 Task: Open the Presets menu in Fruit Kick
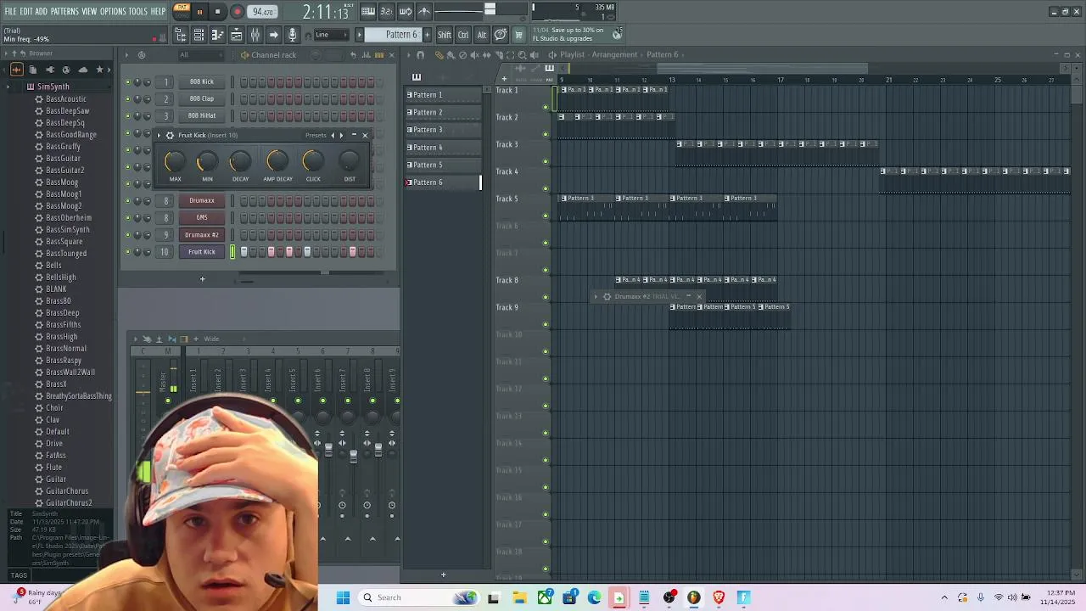click(316, 136)
